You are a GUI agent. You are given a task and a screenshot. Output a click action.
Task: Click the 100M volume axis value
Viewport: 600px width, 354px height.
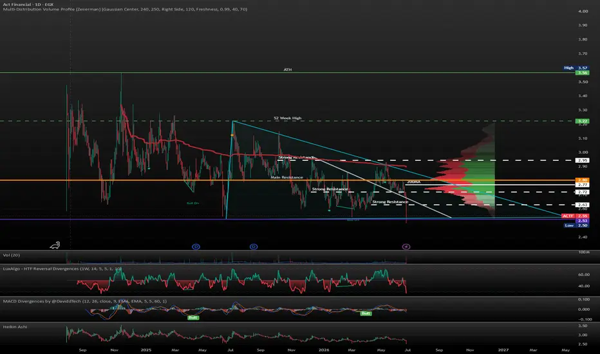(x=584, y=252)
